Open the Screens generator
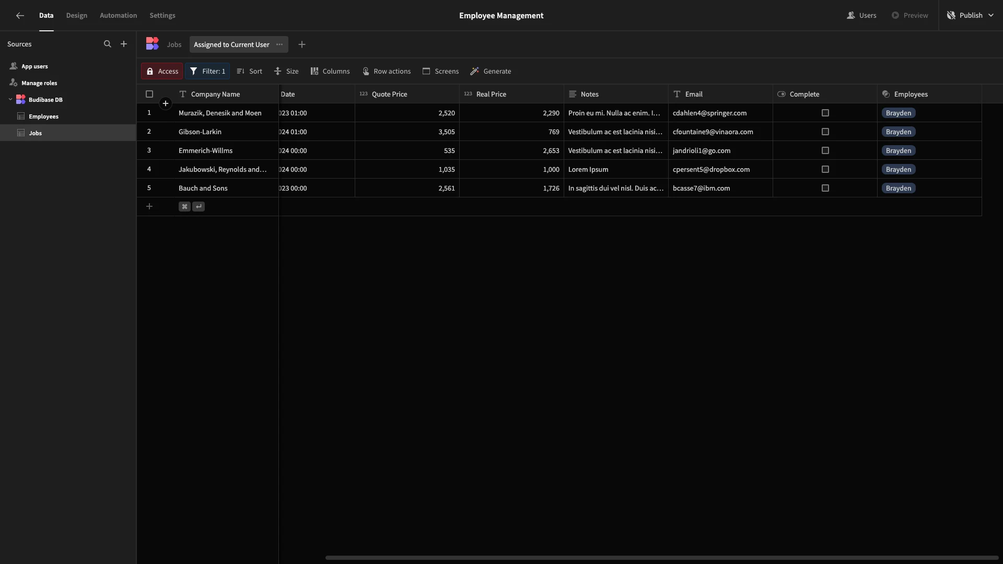 click(x=440, y=71)
